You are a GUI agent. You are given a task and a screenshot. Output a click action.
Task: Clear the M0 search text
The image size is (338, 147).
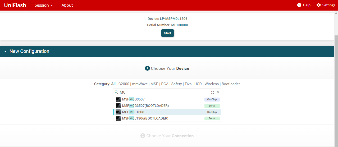coord(218,92)
